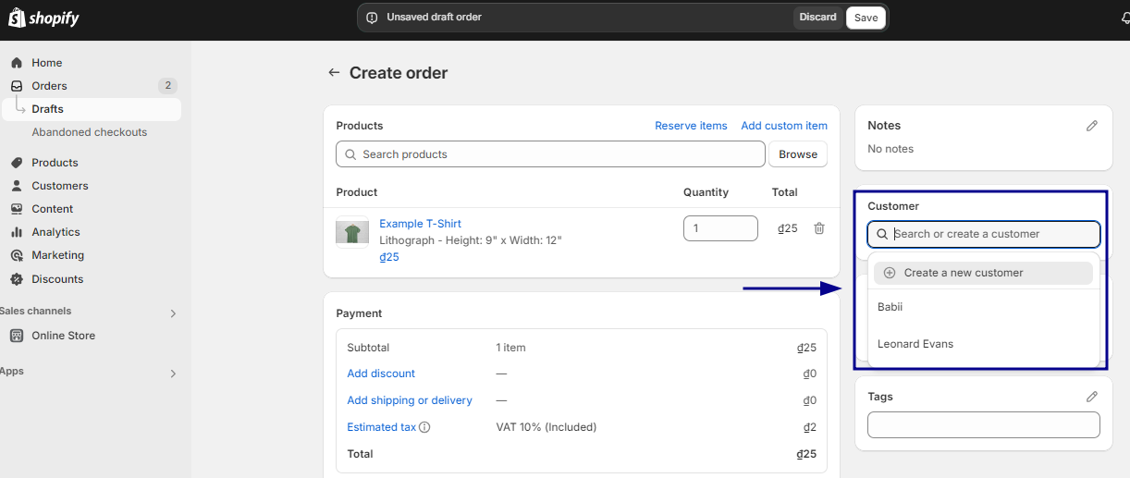Click the Content icon in sidebar
This screenshot has height=478, width=1130.
point(16,209)
